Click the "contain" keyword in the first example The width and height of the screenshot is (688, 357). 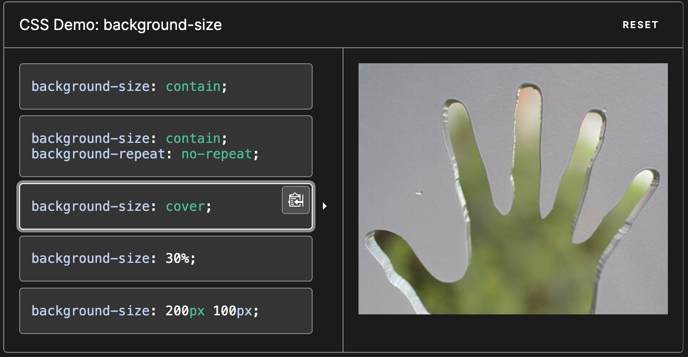point(193,87)
